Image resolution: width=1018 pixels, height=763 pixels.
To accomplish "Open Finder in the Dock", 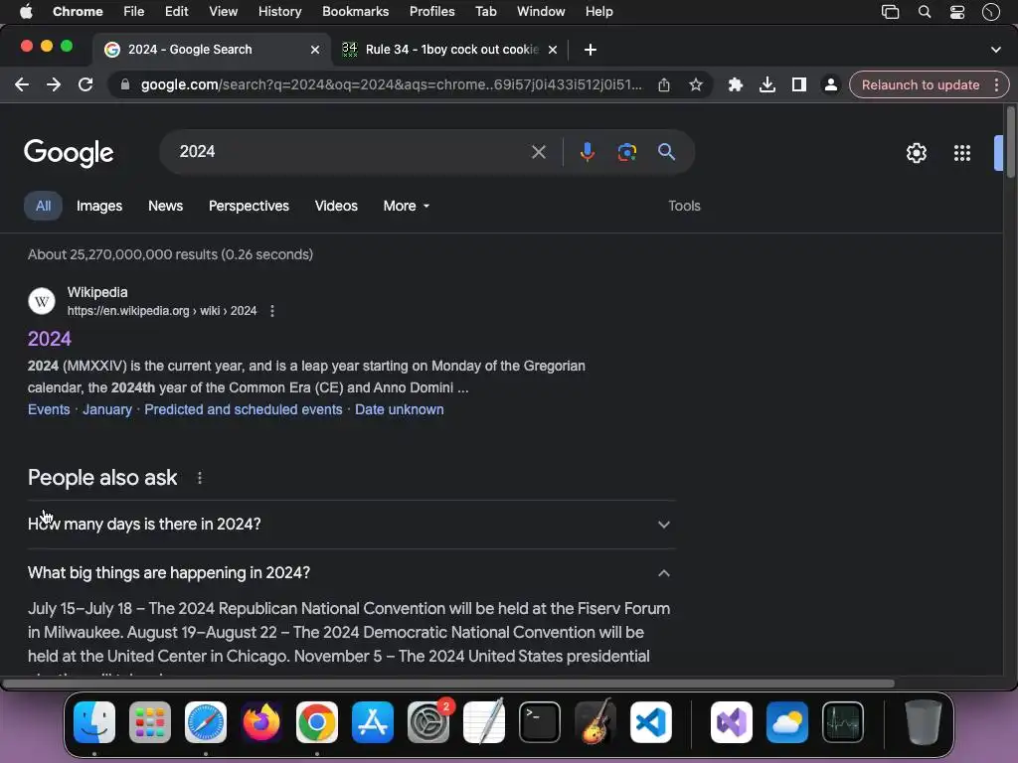I will [x=94, y=722].
